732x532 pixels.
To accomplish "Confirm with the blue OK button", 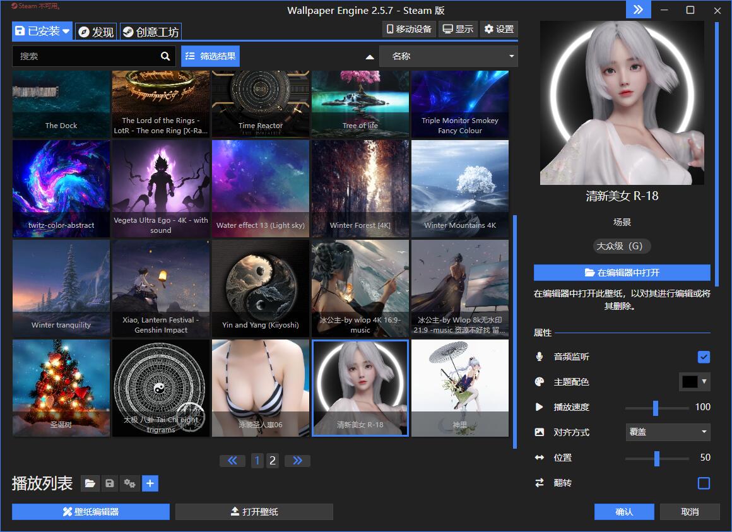I will pyautogui.click(x=623, y=512).
